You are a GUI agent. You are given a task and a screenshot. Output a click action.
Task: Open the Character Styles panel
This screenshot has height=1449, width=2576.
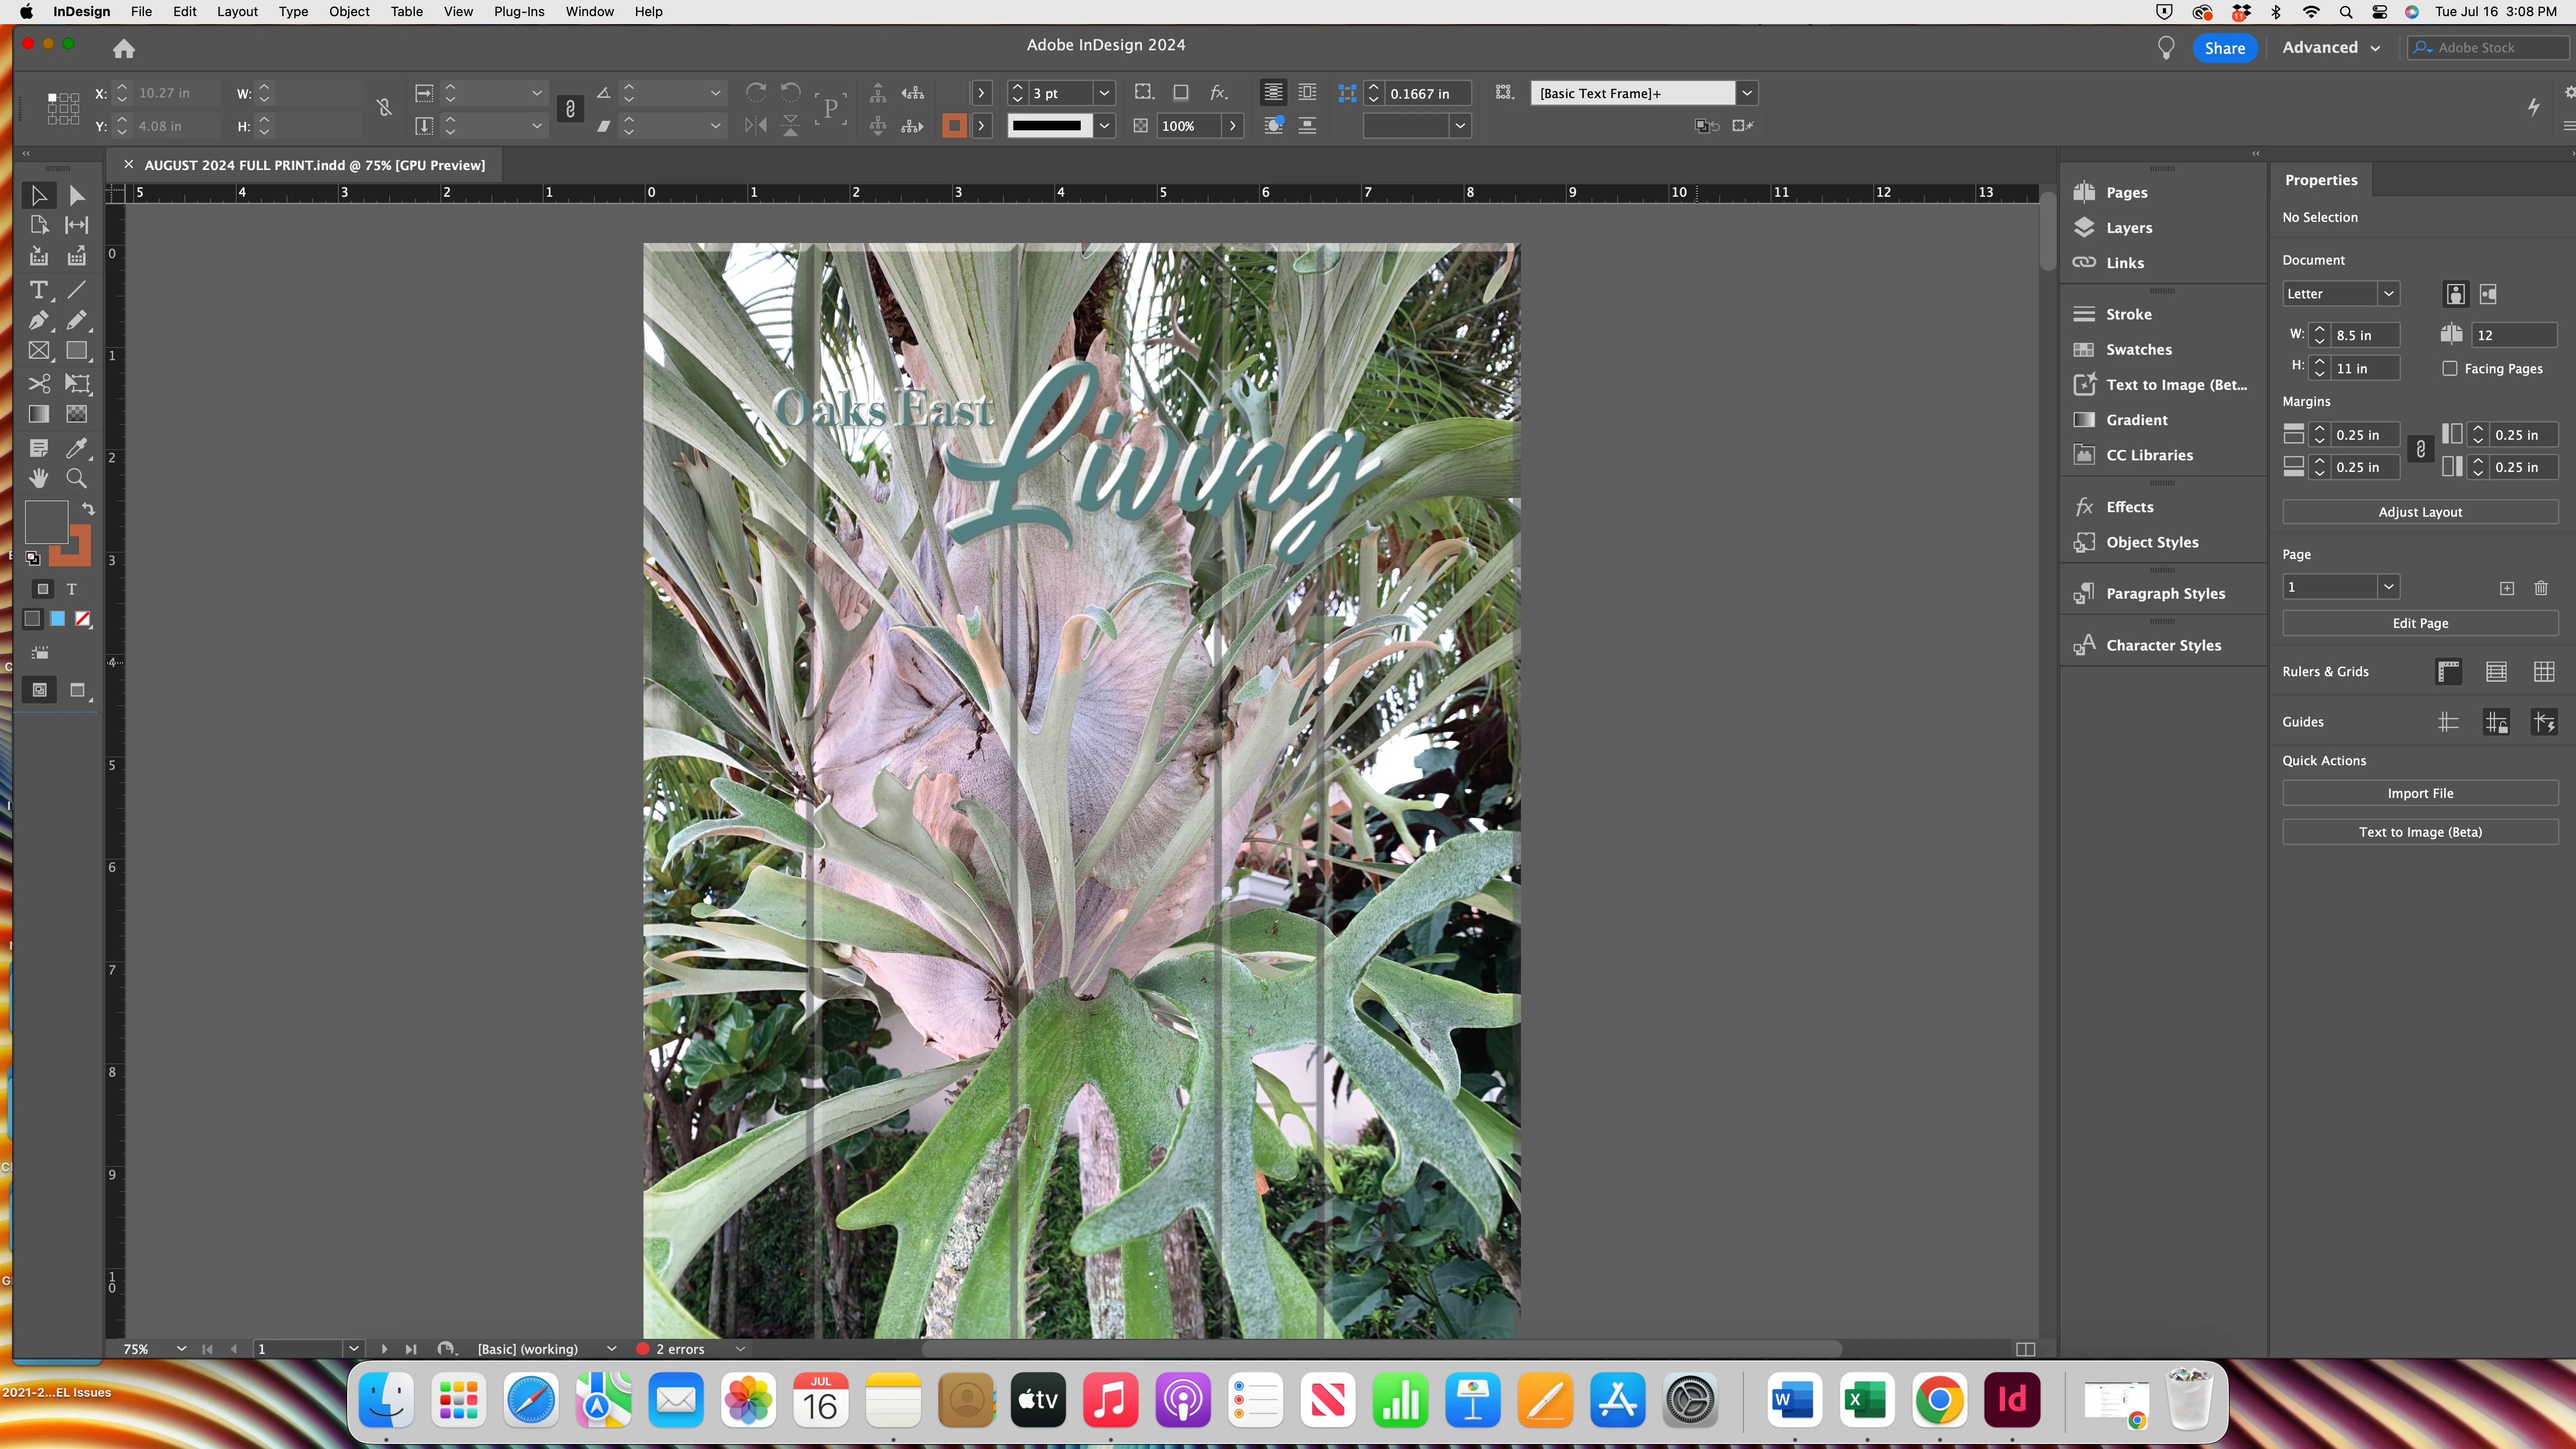coord(2162,646)
